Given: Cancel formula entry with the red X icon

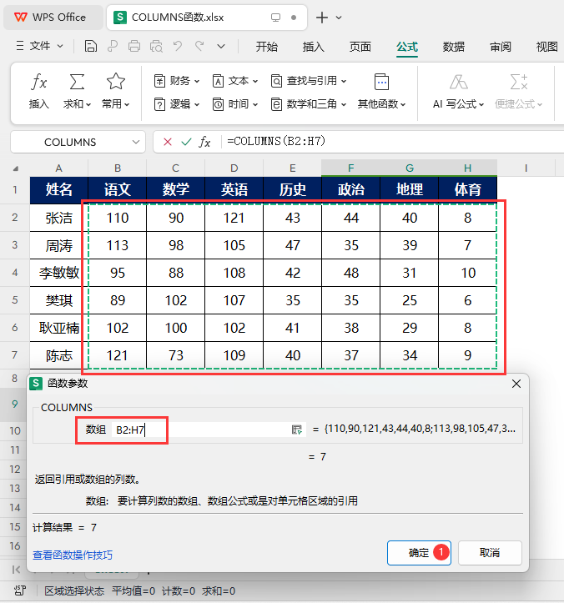Looking at the screenshot, I should (x=168, y=142).
